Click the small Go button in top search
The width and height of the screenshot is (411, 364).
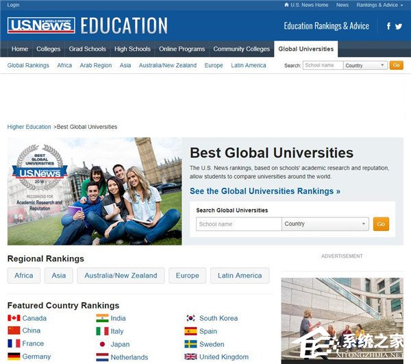pos(397,65)
